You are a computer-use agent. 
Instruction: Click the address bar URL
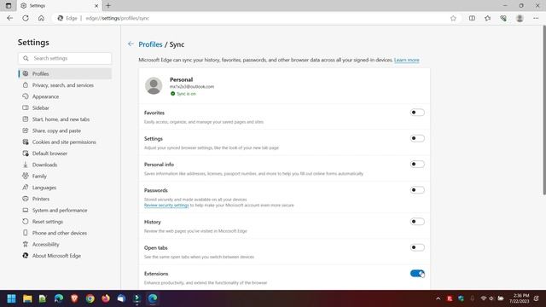pos(118,18)
